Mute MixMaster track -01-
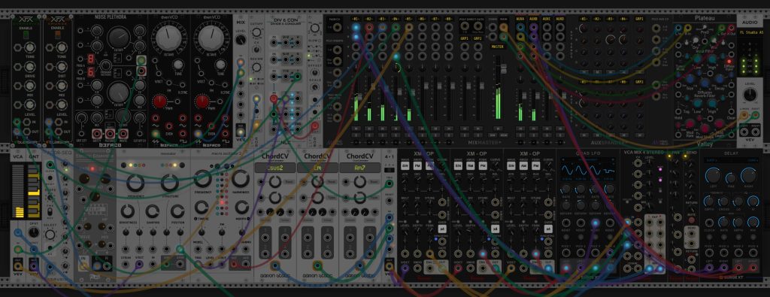The width and height of the screenshot is (770, 297). coord(356,129)
